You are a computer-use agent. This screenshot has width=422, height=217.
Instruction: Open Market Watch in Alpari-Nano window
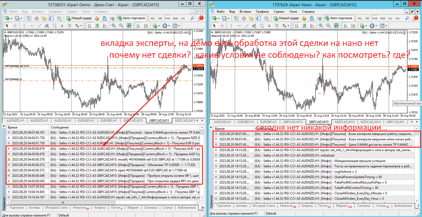236,18
